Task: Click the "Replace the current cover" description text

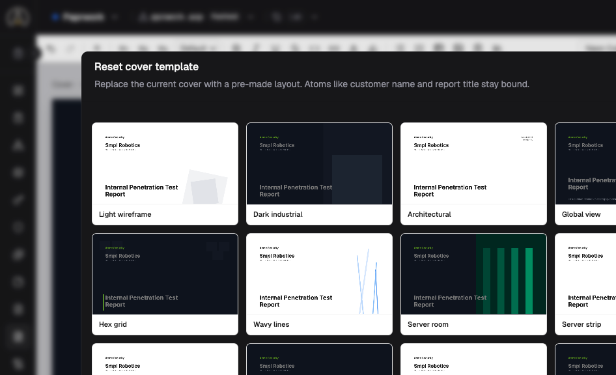Action: click(x=312, y=85)
